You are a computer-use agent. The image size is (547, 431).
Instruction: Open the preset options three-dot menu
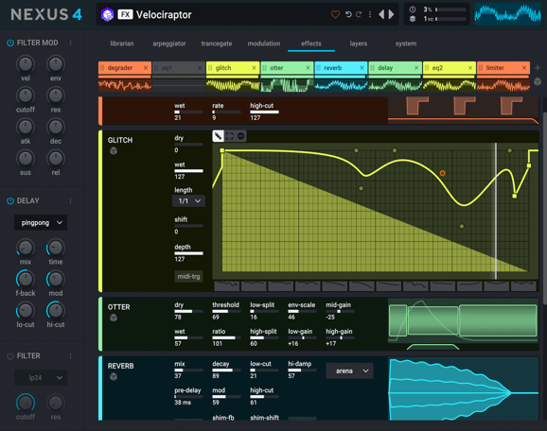point(370,14)
